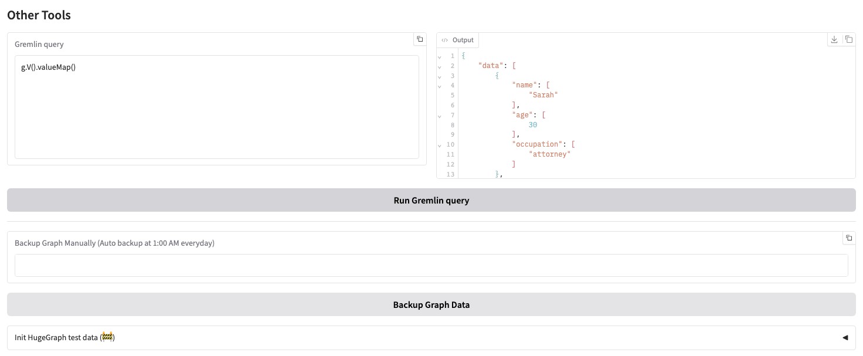Expand Init HugeGraph test data section
This screenshot has width=863, height=356.
coord(431,338)
